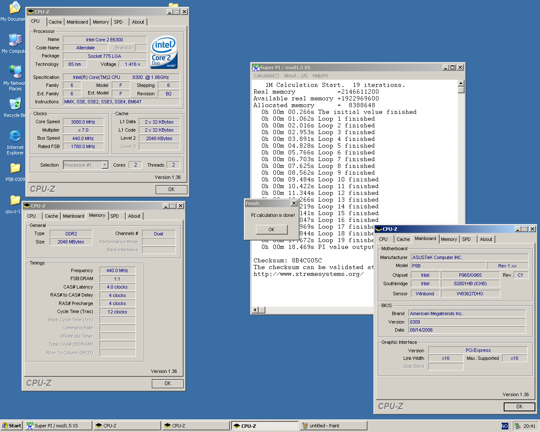This screenshot has width=540, height=432.
Task: Open SPD tab in top CPU-Z window
Action: (x=119, y=22)
